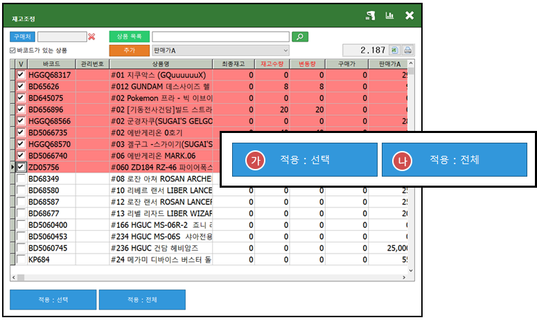Screen dimensions: 537x320
Task: Select product '#234 HGUC MS-06S 샤아전용'
Action: (x=161, y=236)
